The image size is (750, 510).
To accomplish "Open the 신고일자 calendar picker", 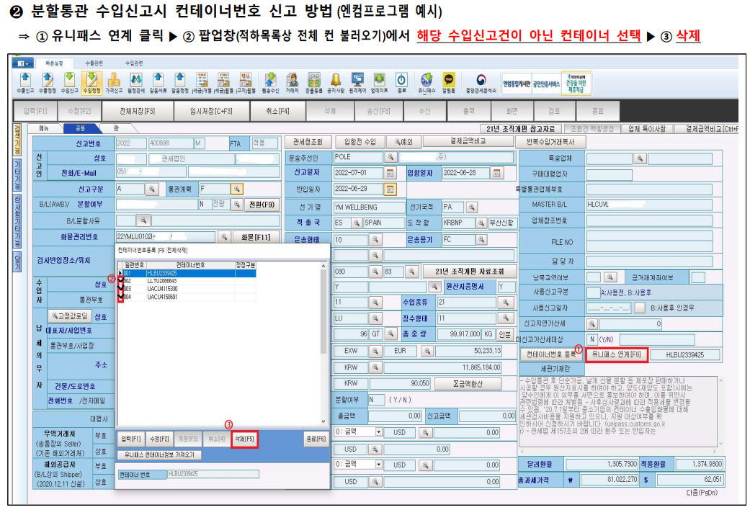I will pos(390,173).
